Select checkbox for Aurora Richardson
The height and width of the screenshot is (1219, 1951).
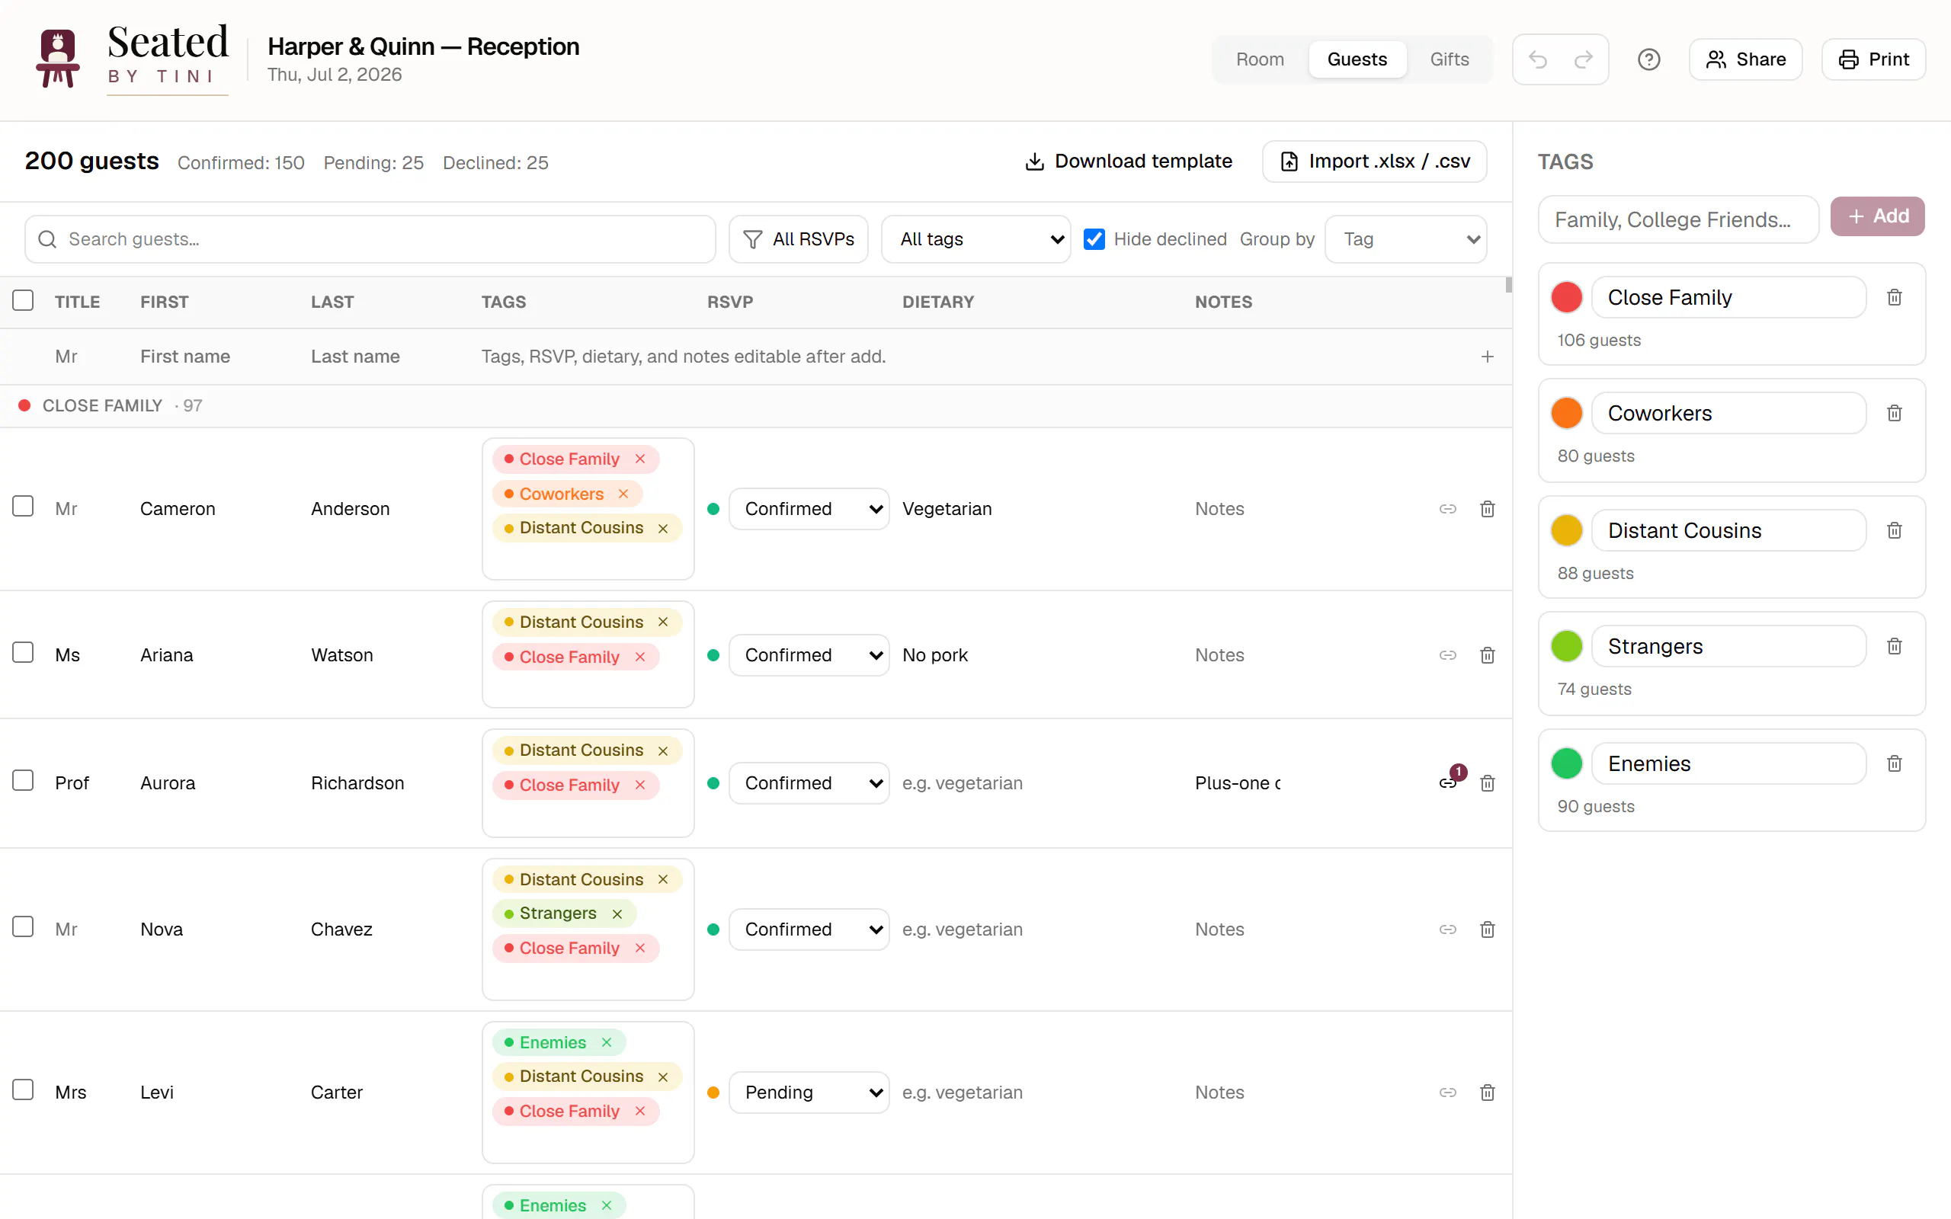23,781
